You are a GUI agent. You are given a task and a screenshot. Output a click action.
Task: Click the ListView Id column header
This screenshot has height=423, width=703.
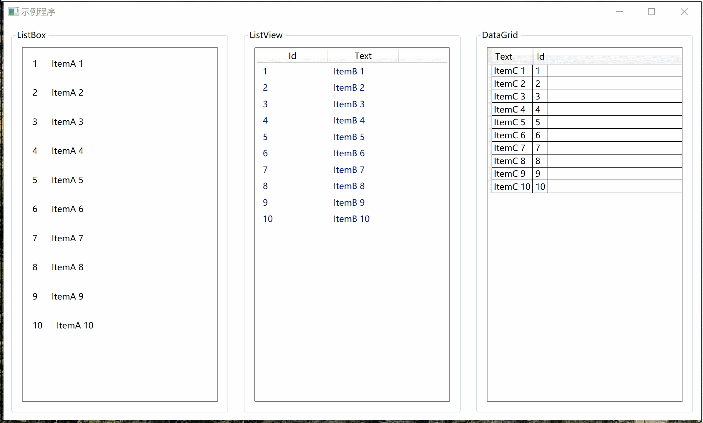click(292, 56)
